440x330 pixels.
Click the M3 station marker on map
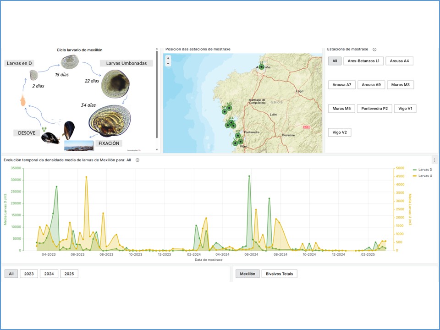pyautogui.click(x=229, y=108)
